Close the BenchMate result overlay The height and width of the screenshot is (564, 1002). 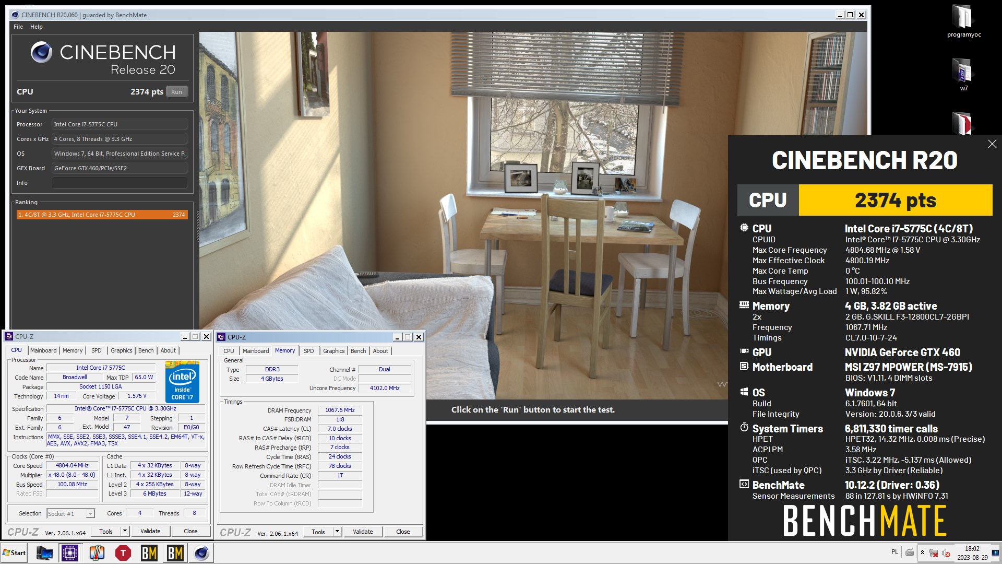pos(992,144)
